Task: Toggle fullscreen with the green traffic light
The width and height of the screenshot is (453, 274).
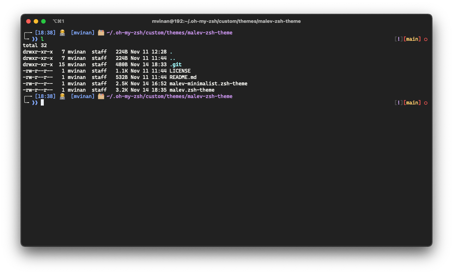Action: point(43,21)
